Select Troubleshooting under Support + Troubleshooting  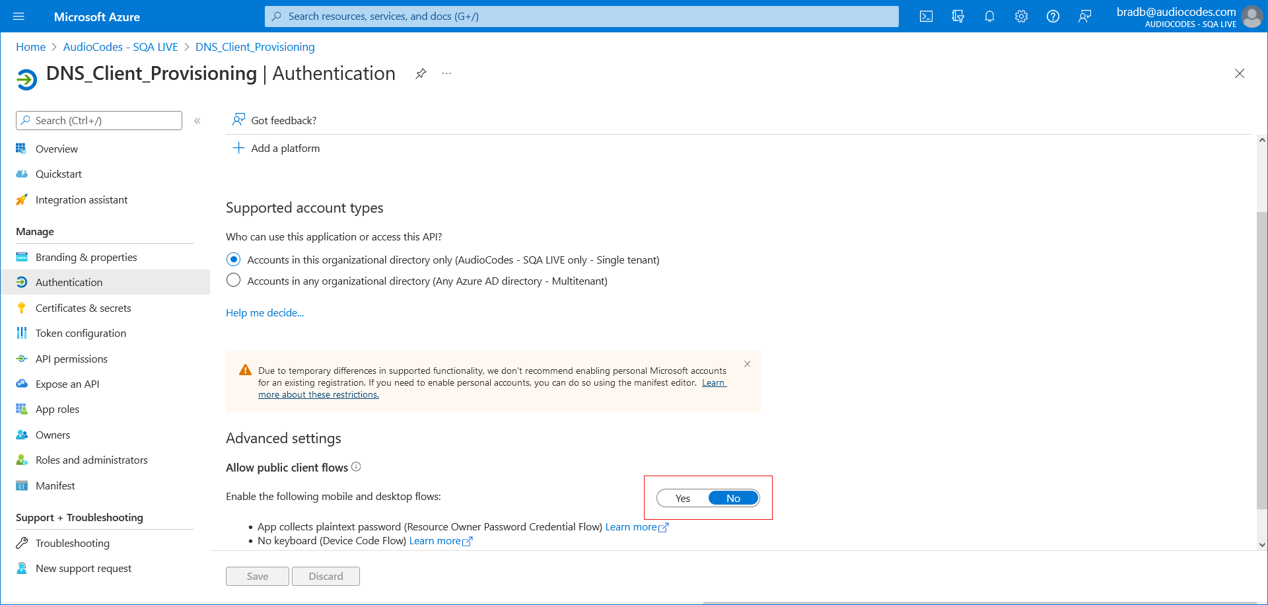pyautogui.click(x=73, y=543)
